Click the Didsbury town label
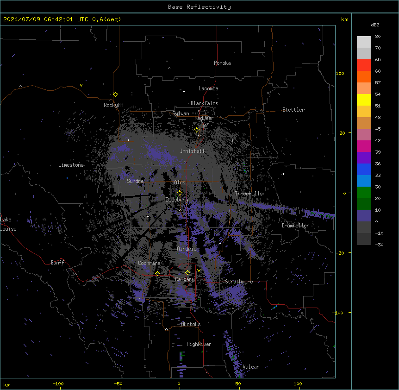399x390 pixels. 177,200
